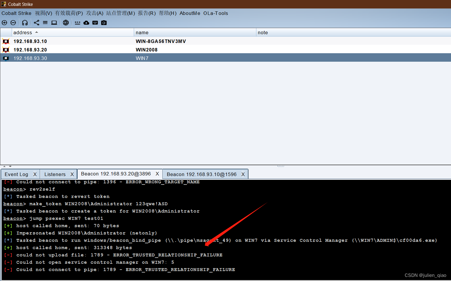Image resolution: width=451 pixels, height=281 pixels.
Task: Select the WIN-8GA56TNV3MV target name
Action: [161, 41]
